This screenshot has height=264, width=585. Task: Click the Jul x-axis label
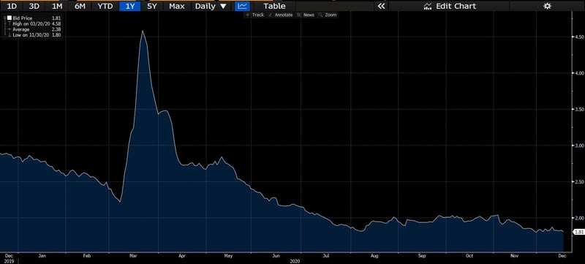point(326,256)
